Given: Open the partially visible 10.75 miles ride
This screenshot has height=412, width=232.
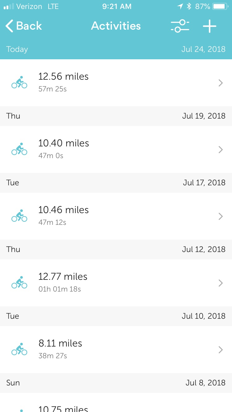Looking at the screenshot, I should click(x=63, y=408).
